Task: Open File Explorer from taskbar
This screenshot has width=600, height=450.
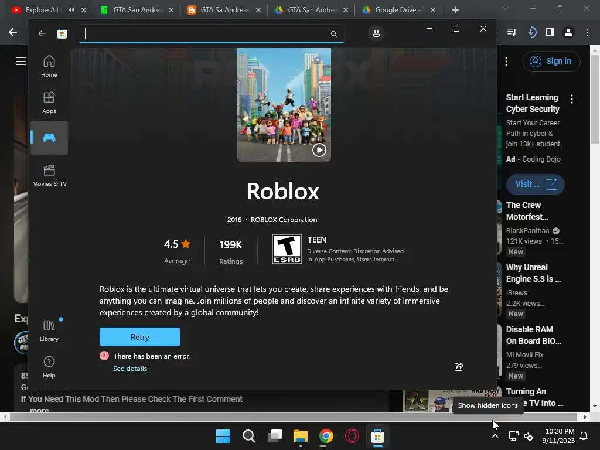Action: click(301, 436)
